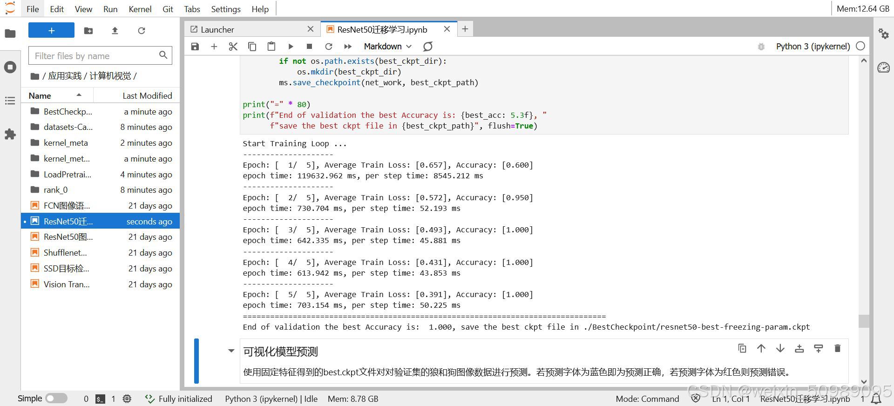Image resolution: width=894 pixels, height=406 pixels.
Task: Select the kernel_meta folder
Action: 101,143
